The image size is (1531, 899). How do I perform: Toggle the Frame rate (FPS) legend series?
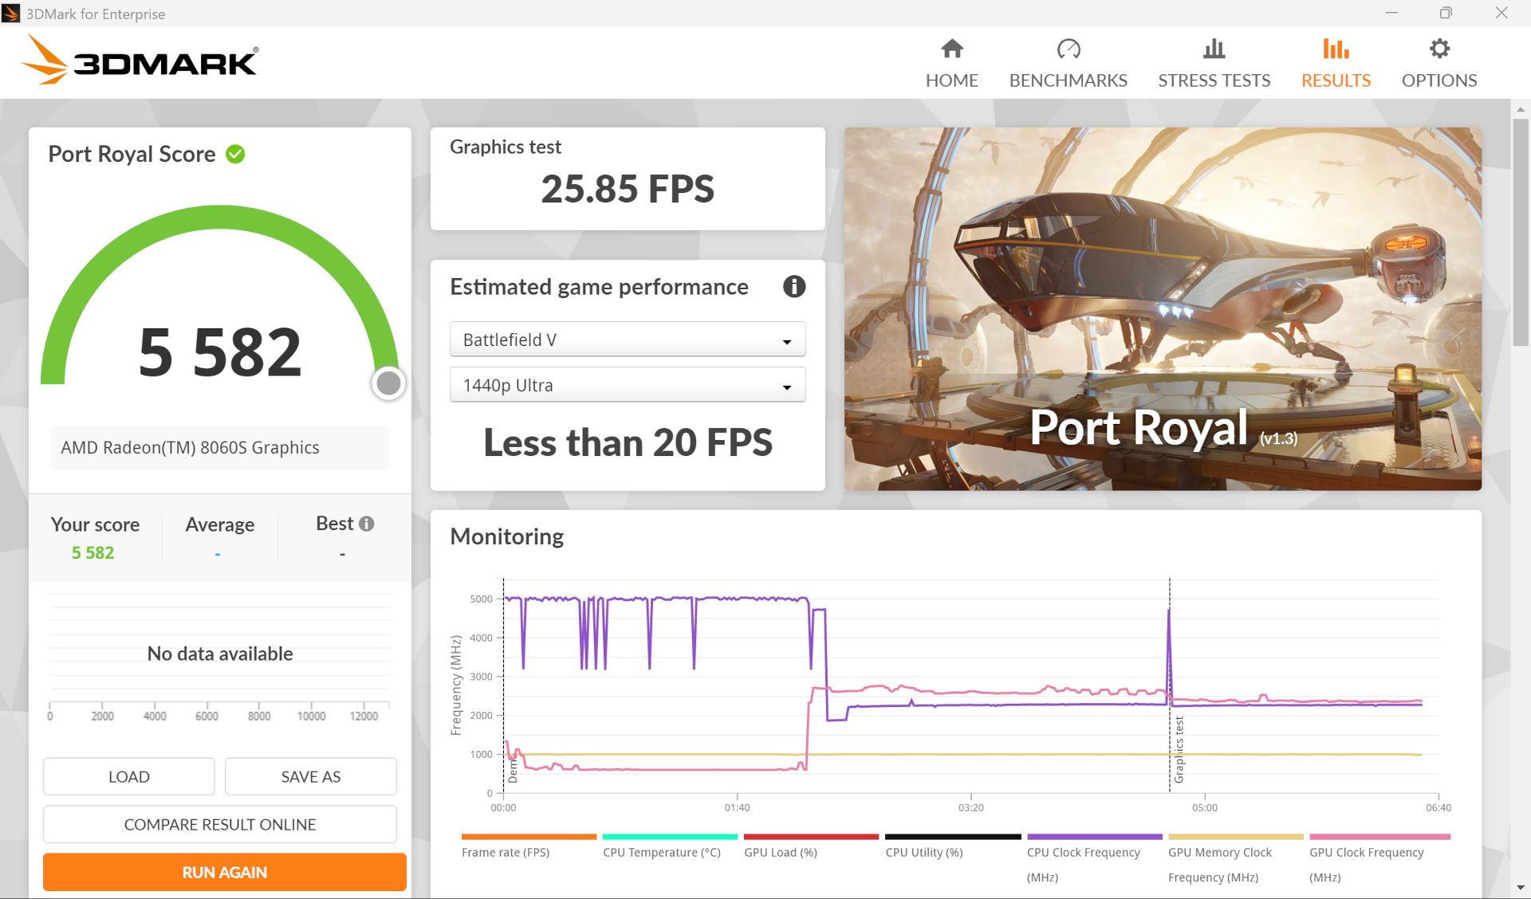pyautogui.click(x=506, y=852)
